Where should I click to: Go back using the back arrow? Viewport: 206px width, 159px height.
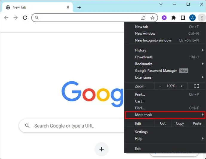click(6, 18)
